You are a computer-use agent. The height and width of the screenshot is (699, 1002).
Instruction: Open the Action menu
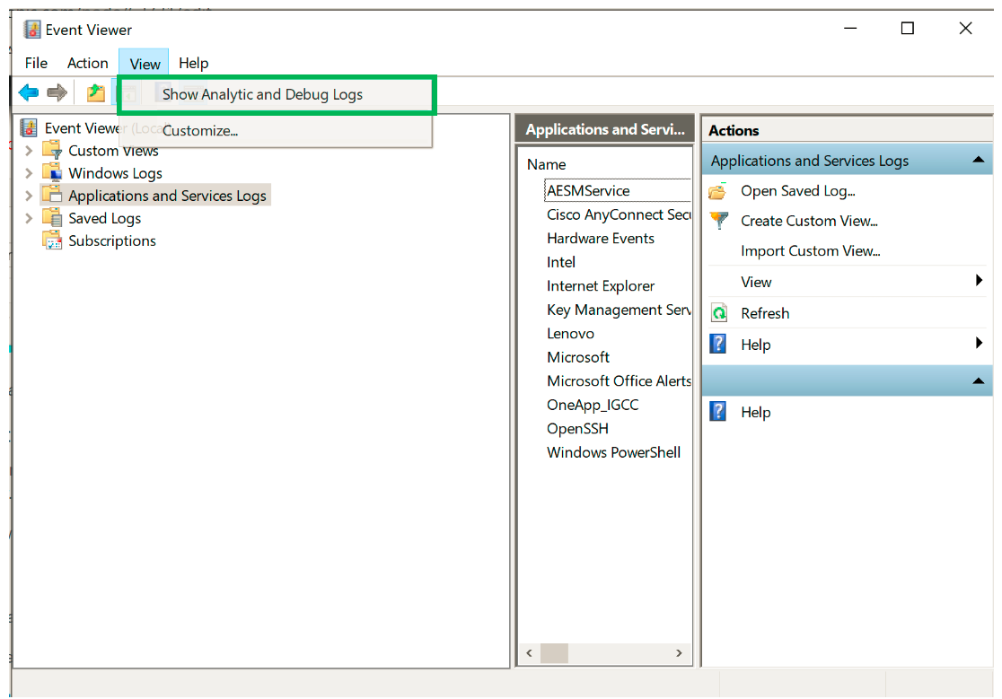[87, 63]
